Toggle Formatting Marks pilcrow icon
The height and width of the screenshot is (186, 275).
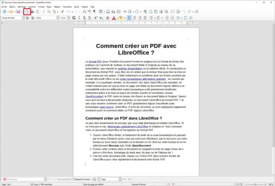pos(94,12)
